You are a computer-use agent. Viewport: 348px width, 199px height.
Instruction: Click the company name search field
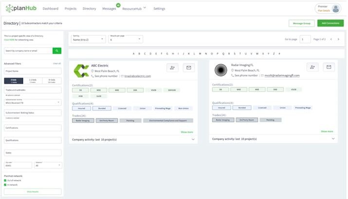tap(28, 50)
